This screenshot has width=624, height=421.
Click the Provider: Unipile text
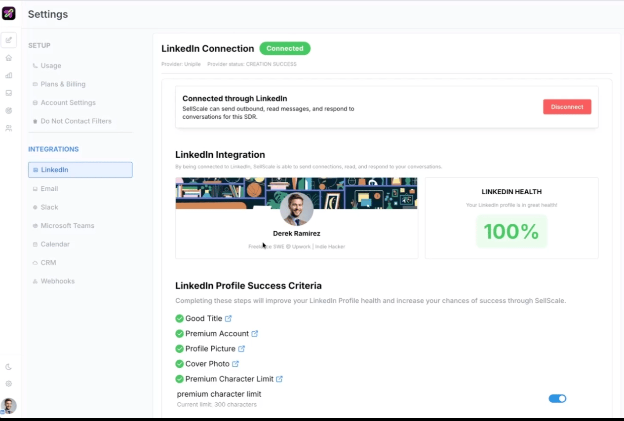(181, 64)
